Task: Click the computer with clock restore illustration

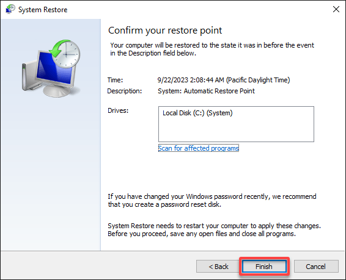Action: coord(51,68)
